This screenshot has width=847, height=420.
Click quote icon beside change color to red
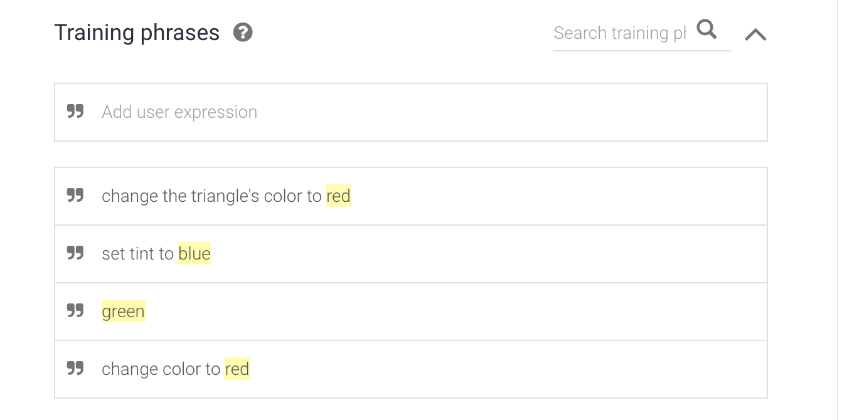point(75,369)
